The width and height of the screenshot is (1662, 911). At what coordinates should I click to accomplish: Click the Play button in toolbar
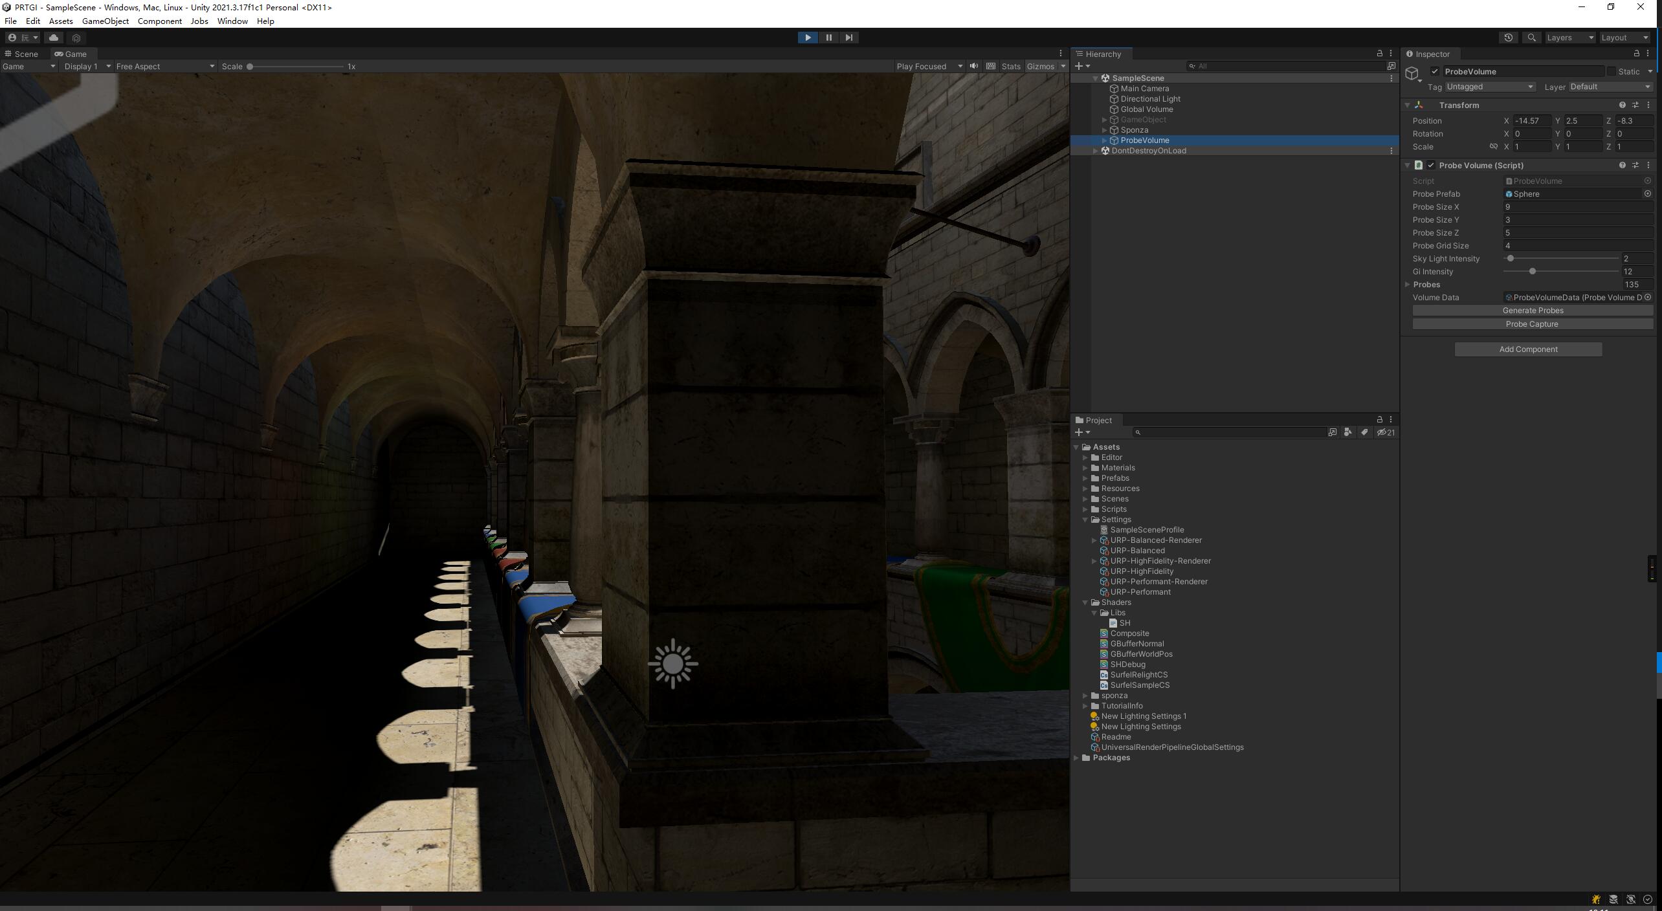coord(808,38)
